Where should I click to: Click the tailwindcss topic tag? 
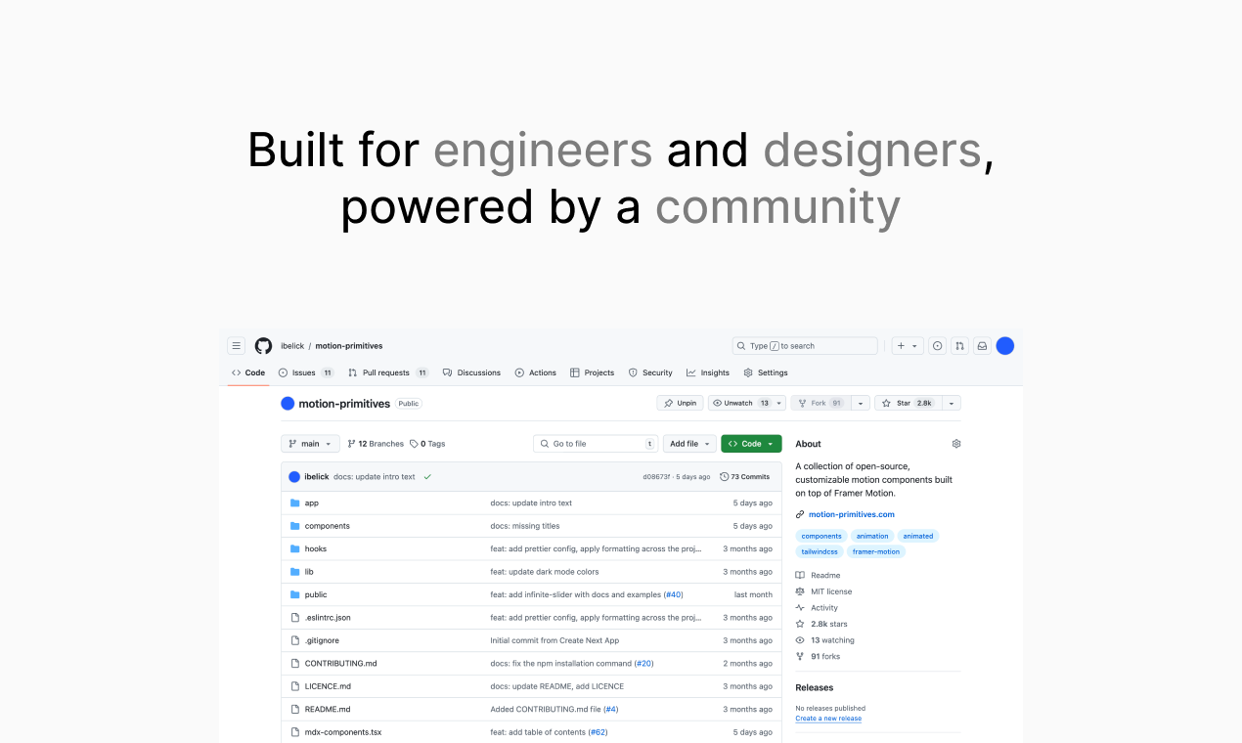click(x=820, y=551)
